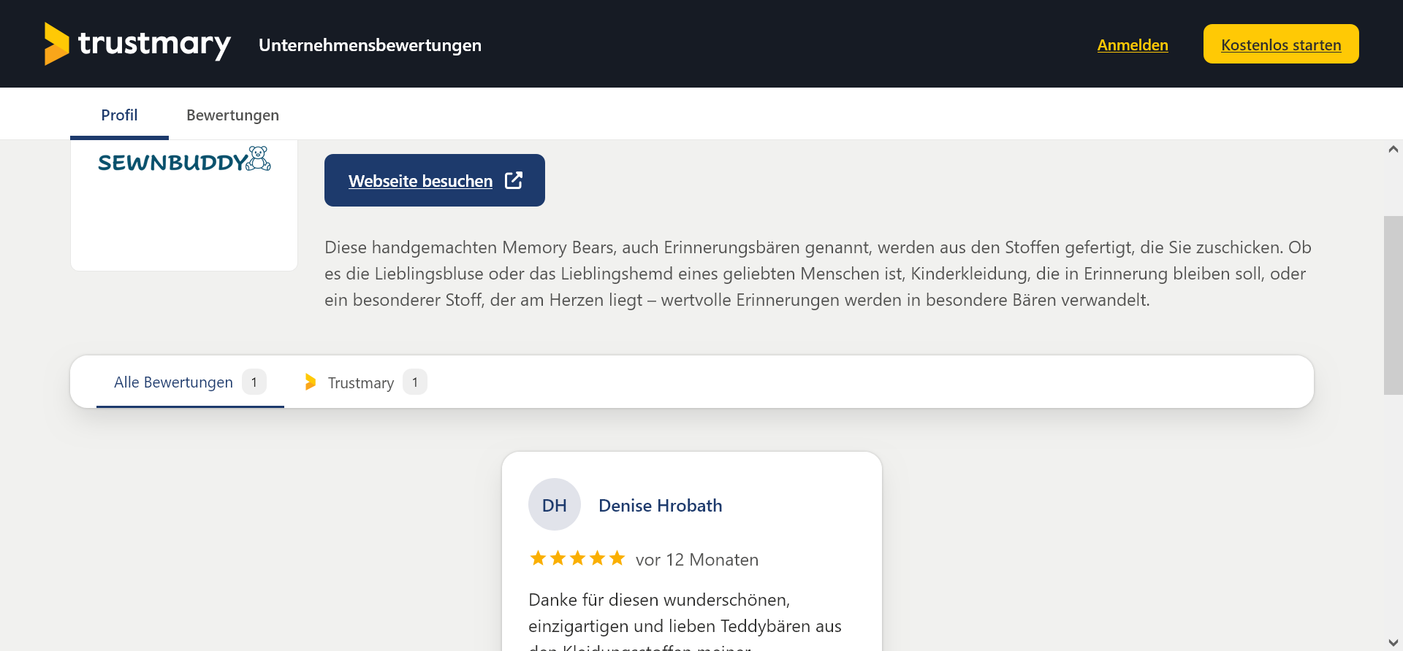Click the Anmelden link
The image size is (1403, 651).
1133,45
